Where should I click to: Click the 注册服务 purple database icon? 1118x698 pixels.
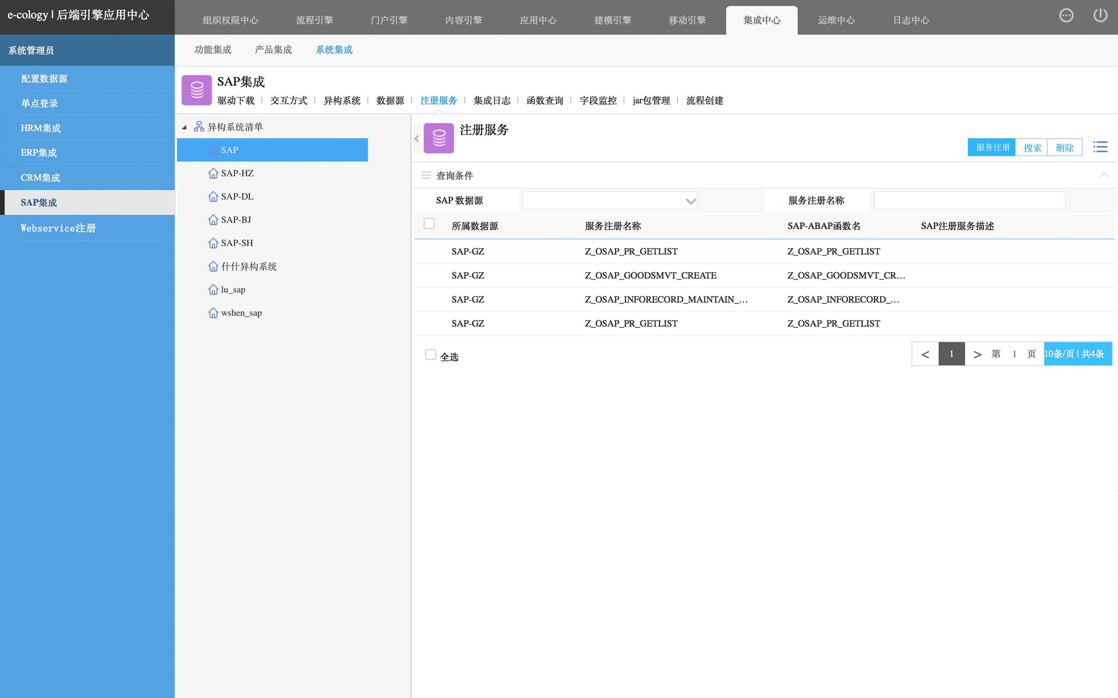pyautogui.click(x=438, y=137)
